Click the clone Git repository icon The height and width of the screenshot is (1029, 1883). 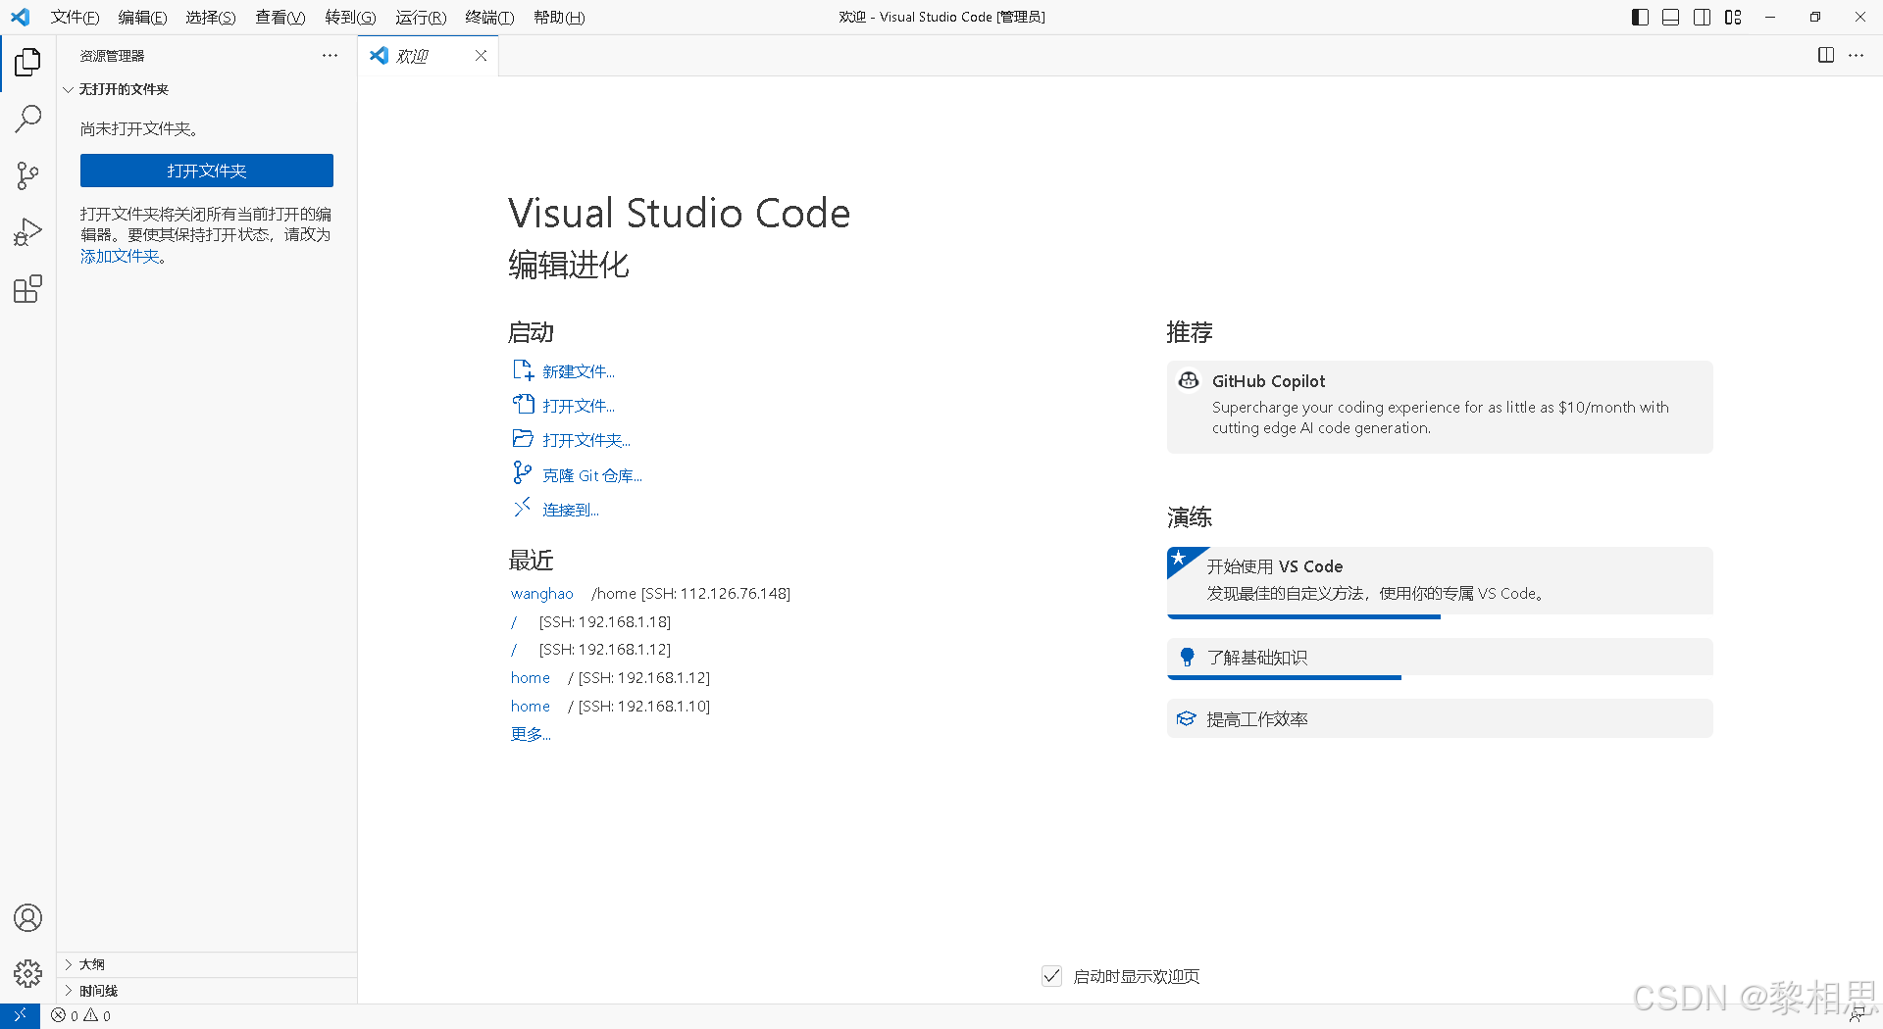(523, 473)
